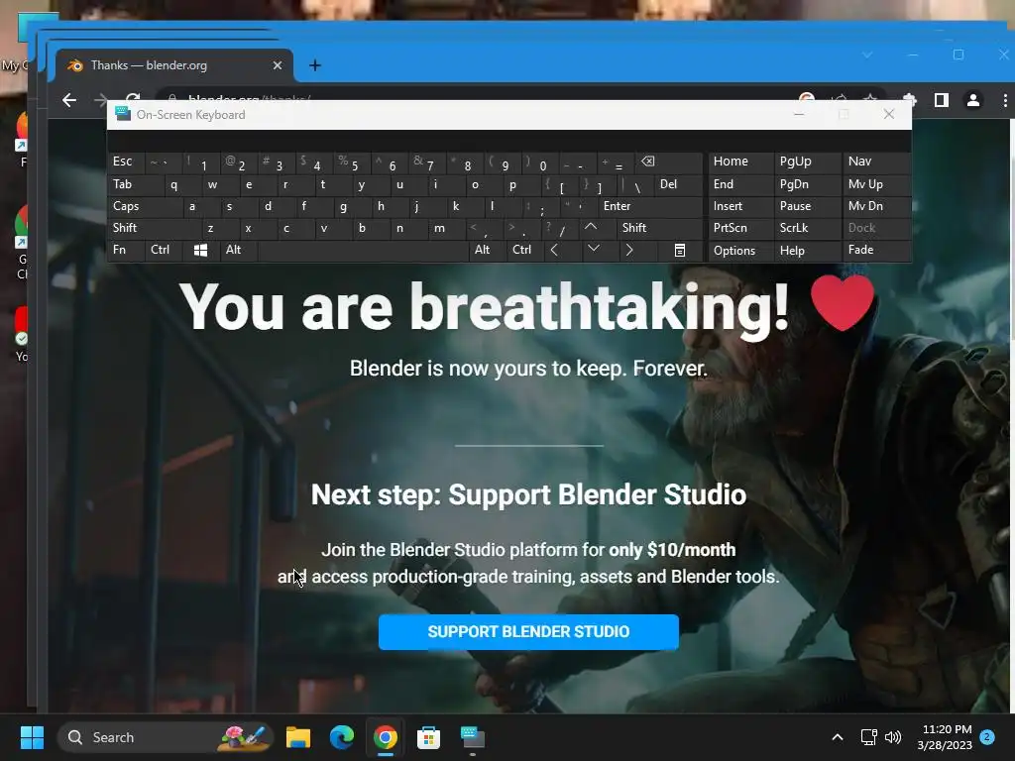Open On-Screen Keyboard Options
This screenshot has width=1015, height=761.
[740, 251]
